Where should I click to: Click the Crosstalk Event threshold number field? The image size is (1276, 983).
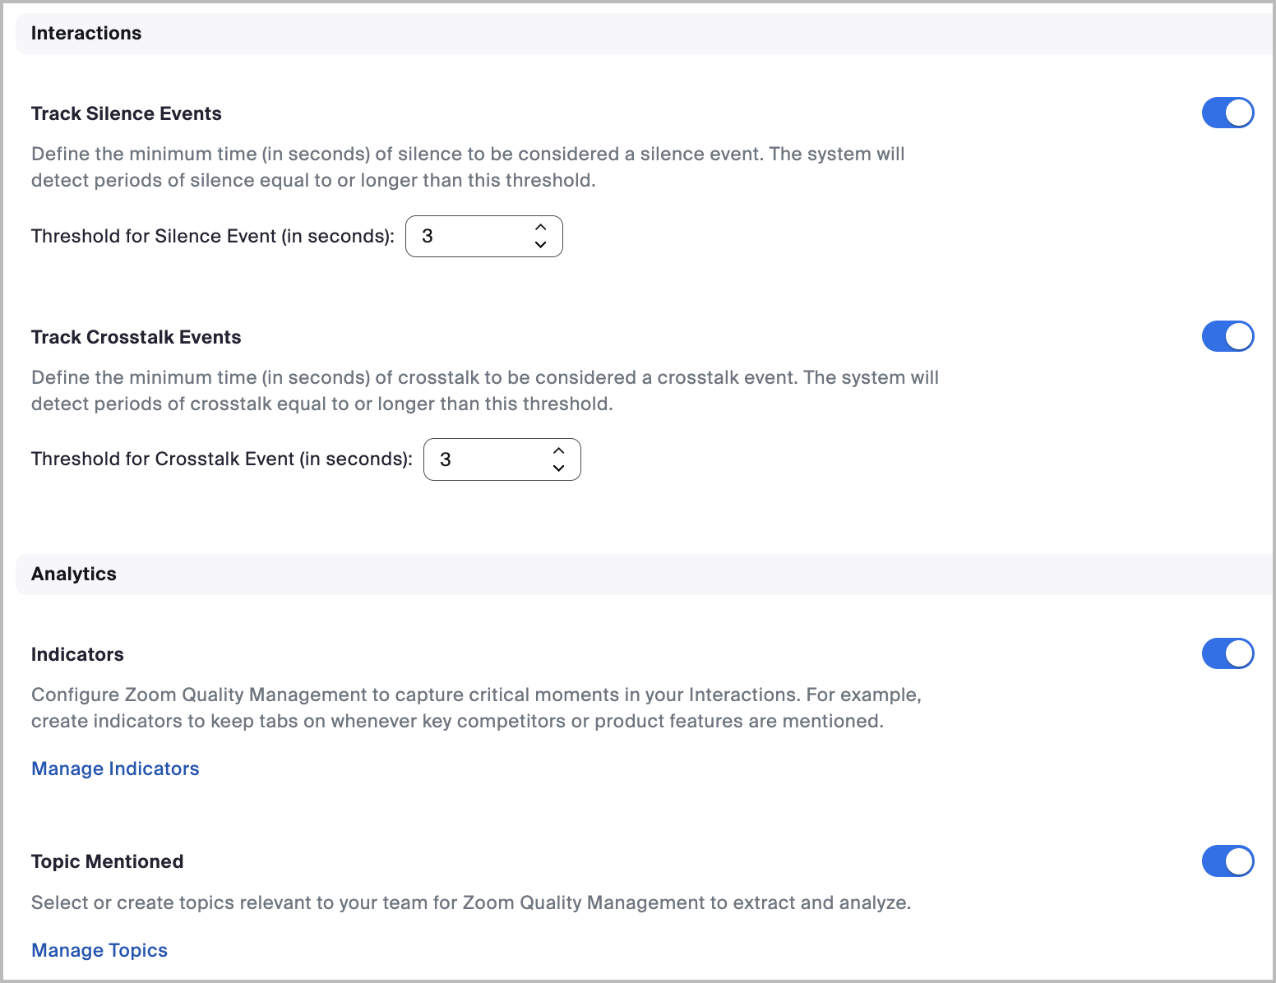487,459
